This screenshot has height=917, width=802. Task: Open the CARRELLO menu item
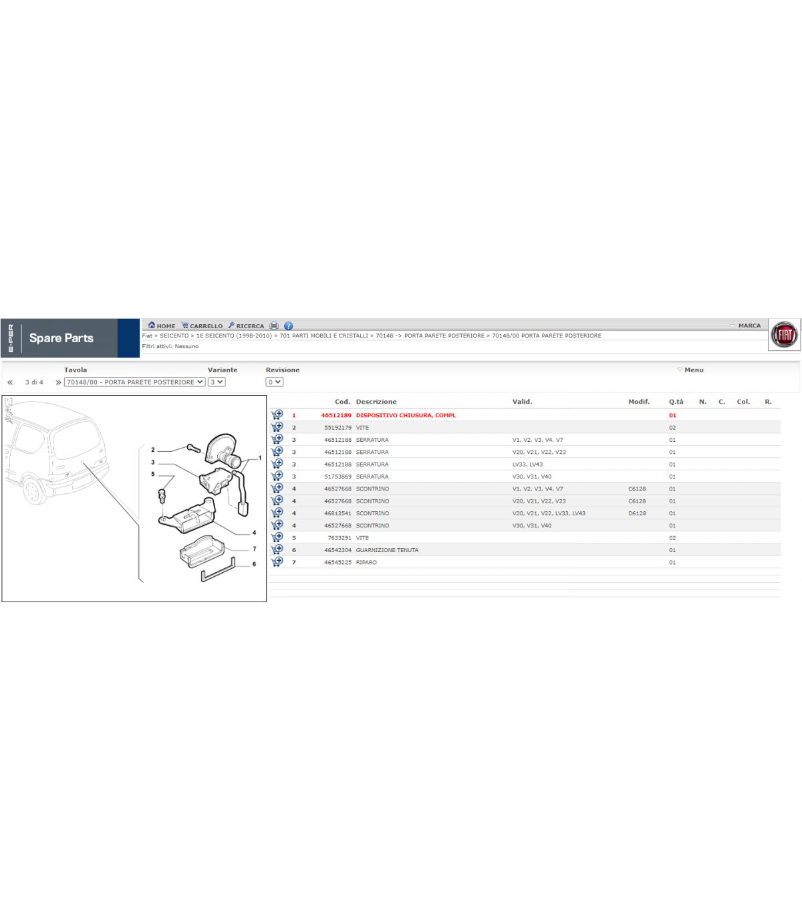[x=203, y=326]
